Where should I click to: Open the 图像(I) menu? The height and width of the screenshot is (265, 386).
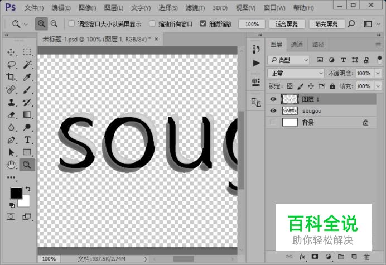pyautogui.click(x=88, y=8)
